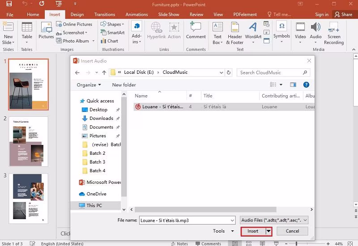Select slide 2 thumbnail
This screenshot has height=246, width=358.
click(x=29, y=141)
